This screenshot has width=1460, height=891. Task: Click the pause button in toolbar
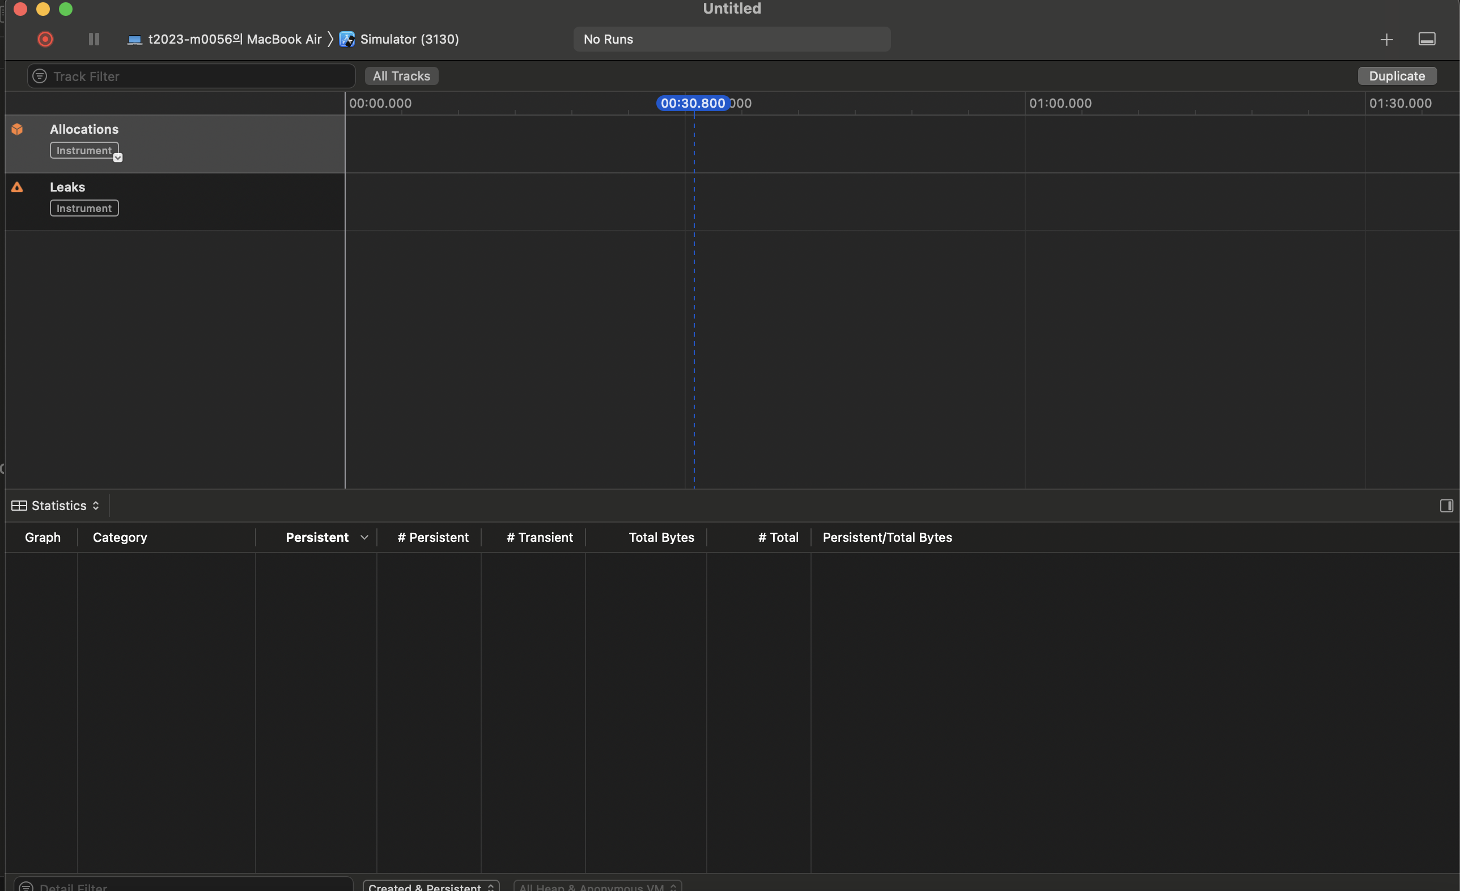[x=94, y=39]
